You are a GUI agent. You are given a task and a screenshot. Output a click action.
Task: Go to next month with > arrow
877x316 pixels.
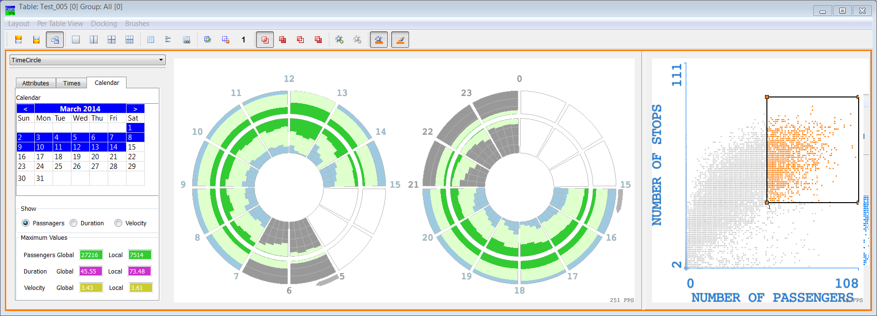point(135,109)
